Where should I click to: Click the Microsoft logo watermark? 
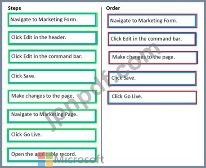point(45,159)
